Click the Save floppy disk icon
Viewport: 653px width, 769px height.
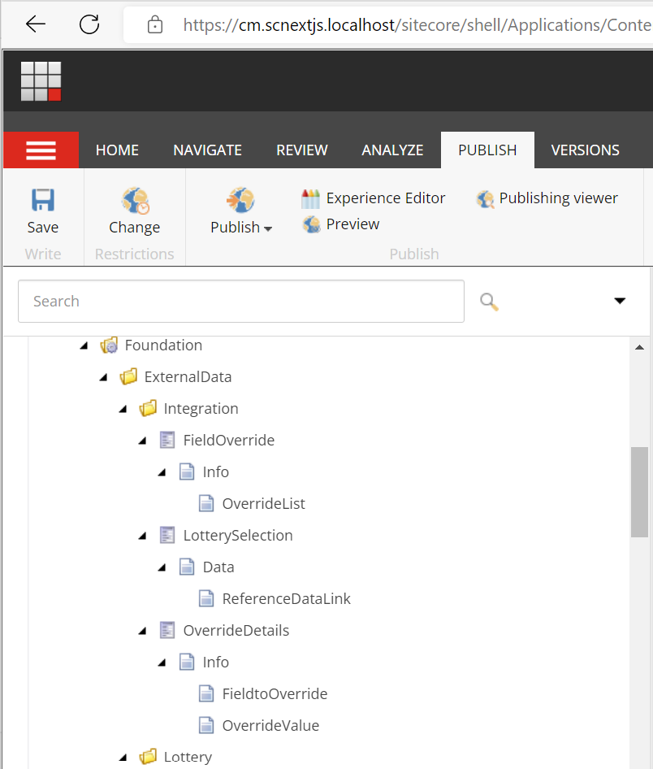43,200
